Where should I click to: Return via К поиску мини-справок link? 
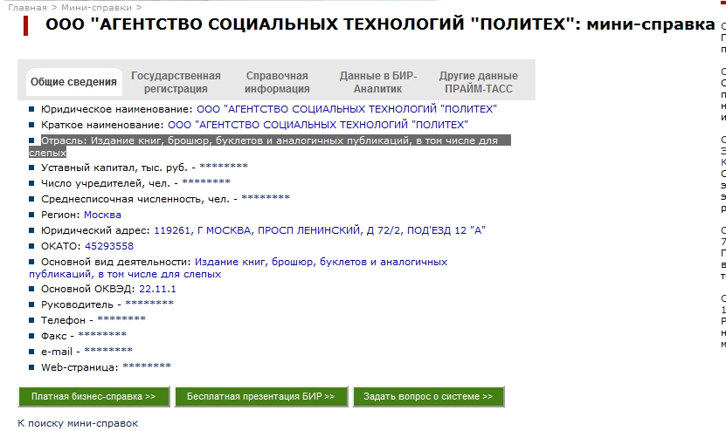tap(78, 423)
